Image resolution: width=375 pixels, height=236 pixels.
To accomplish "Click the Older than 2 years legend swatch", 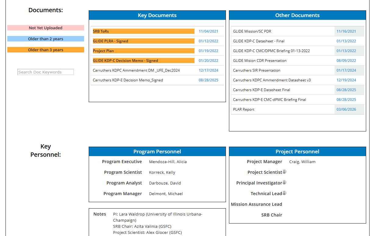I will click(x=46, y=39).
